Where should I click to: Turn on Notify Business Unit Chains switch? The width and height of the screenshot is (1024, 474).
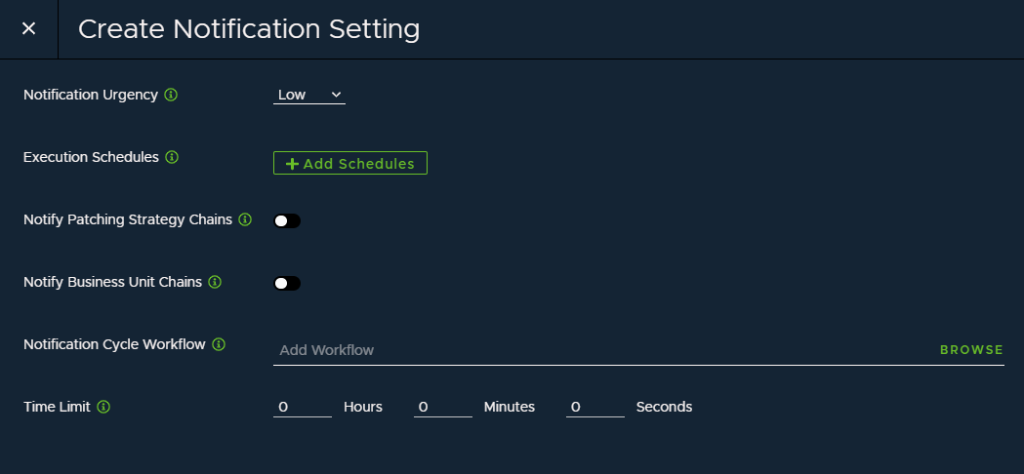[x=287, y=284]
